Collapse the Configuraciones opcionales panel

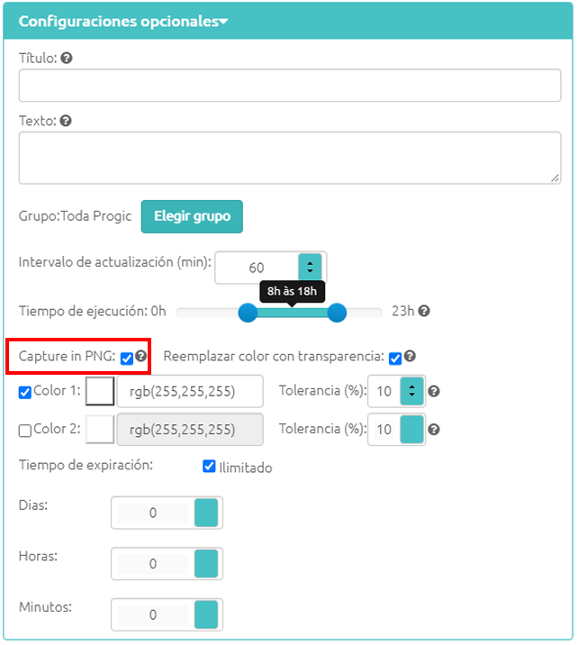pos(123,21)
